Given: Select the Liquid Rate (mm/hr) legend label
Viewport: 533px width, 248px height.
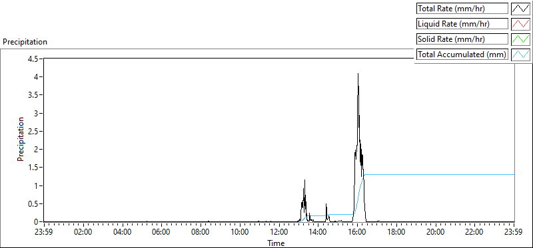Looking at the screenshot, I should pos(462,24).
